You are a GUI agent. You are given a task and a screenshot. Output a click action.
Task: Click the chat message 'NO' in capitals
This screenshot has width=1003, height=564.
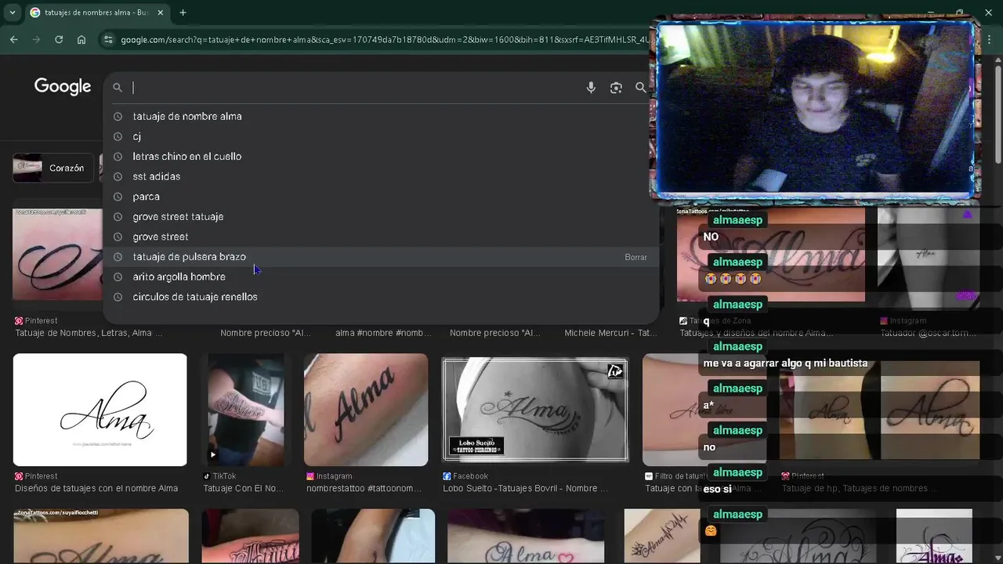[x=711, y=237]
